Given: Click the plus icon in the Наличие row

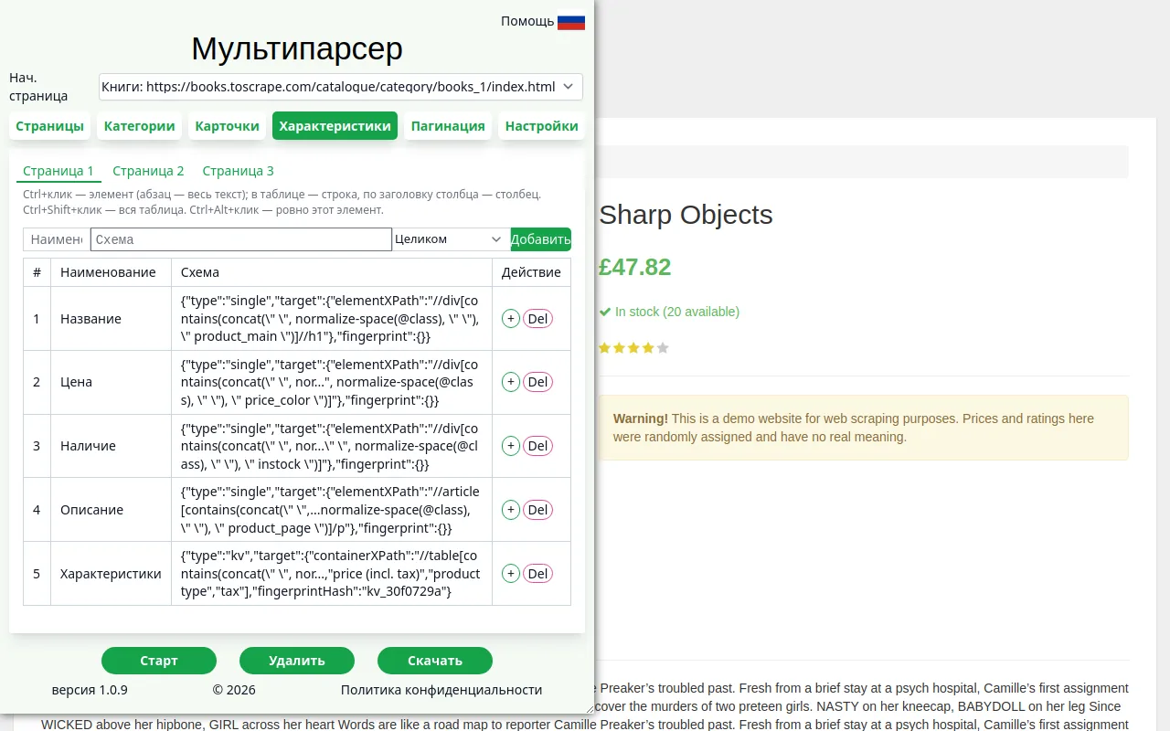Looking at the screenshot, I should pos(511,446).
